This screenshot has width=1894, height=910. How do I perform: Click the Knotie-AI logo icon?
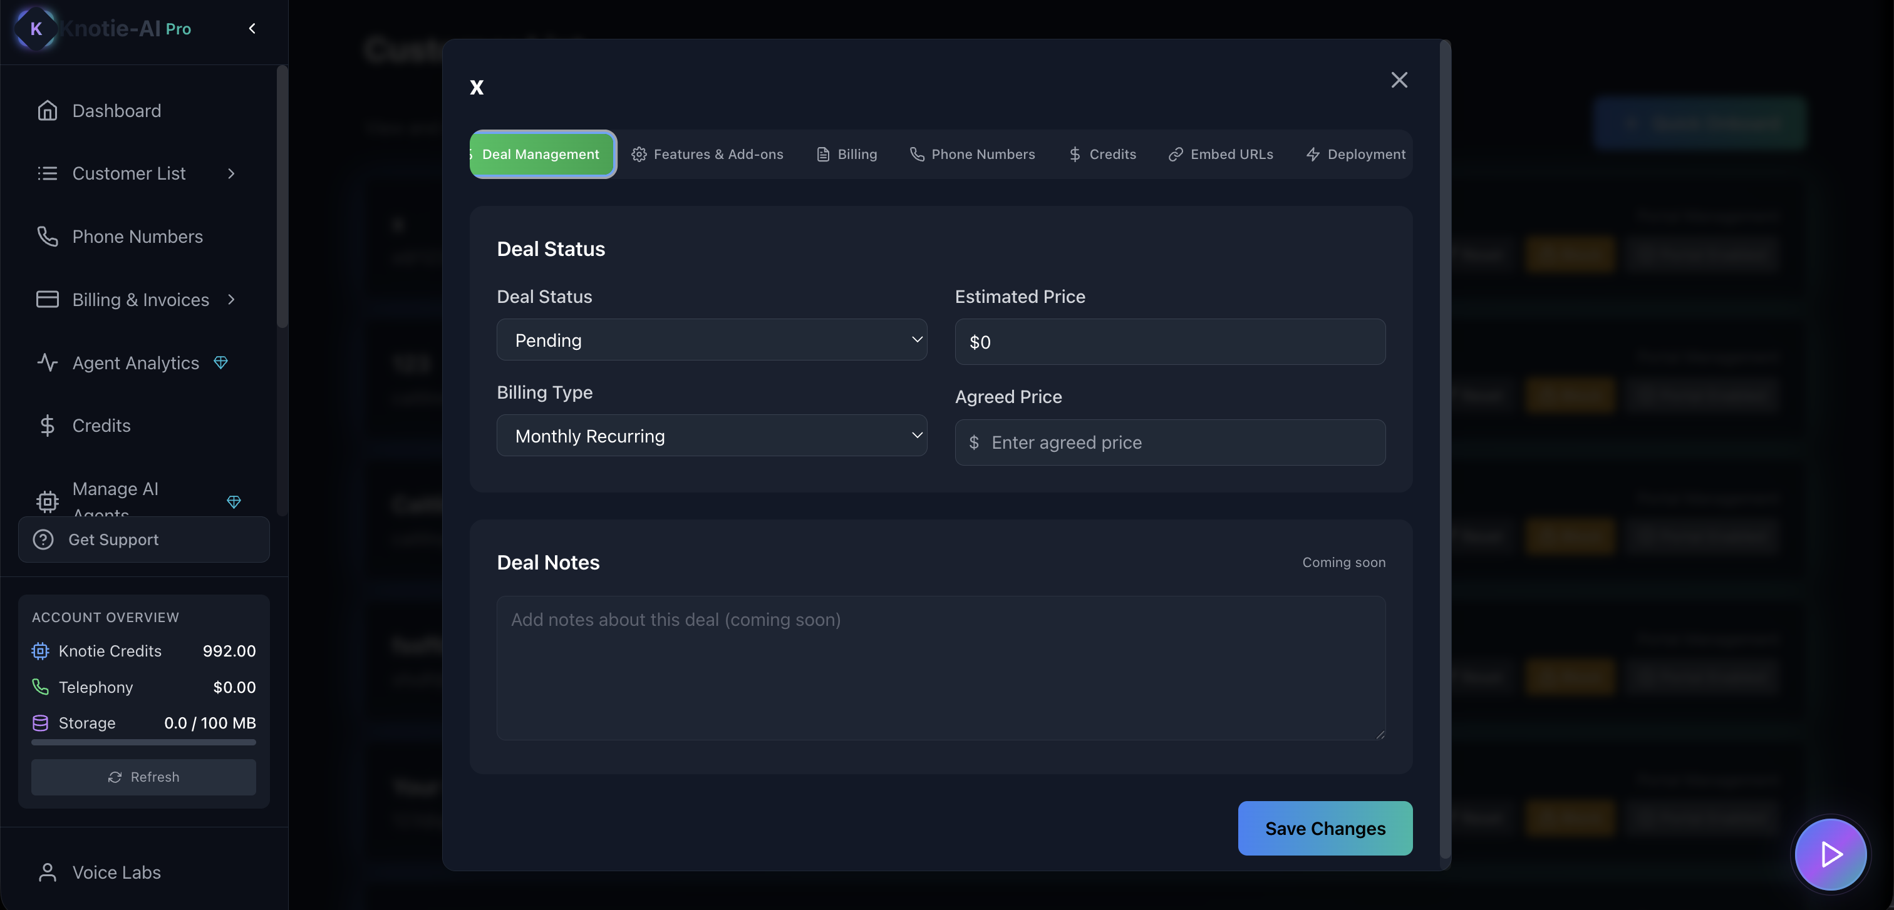[x=35, y=29]
